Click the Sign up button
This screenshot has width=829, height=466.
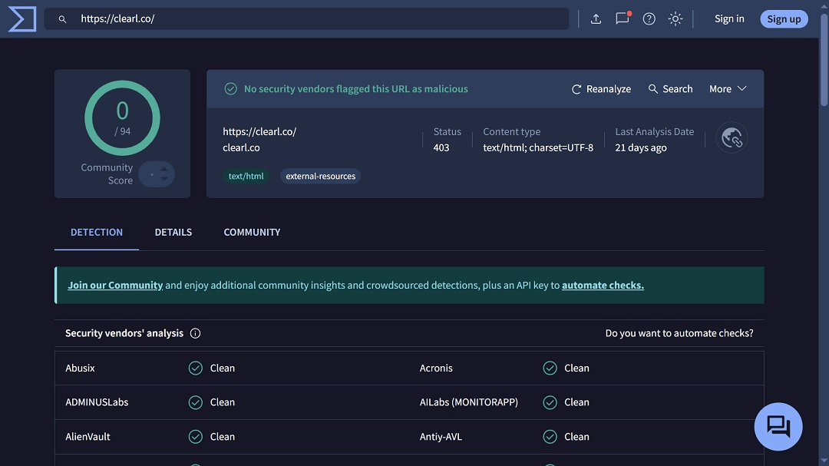784,18
